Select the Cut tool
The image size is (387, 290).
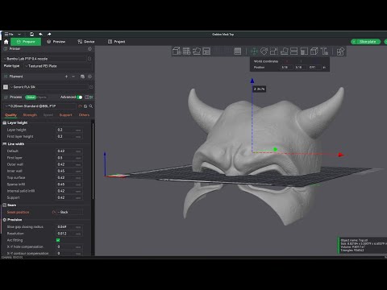(x=294, y=52)
